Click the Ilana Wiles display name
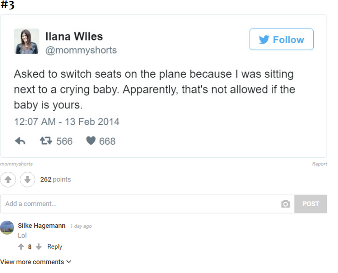This screenshot has width=338, height=273. coord(74,36)
